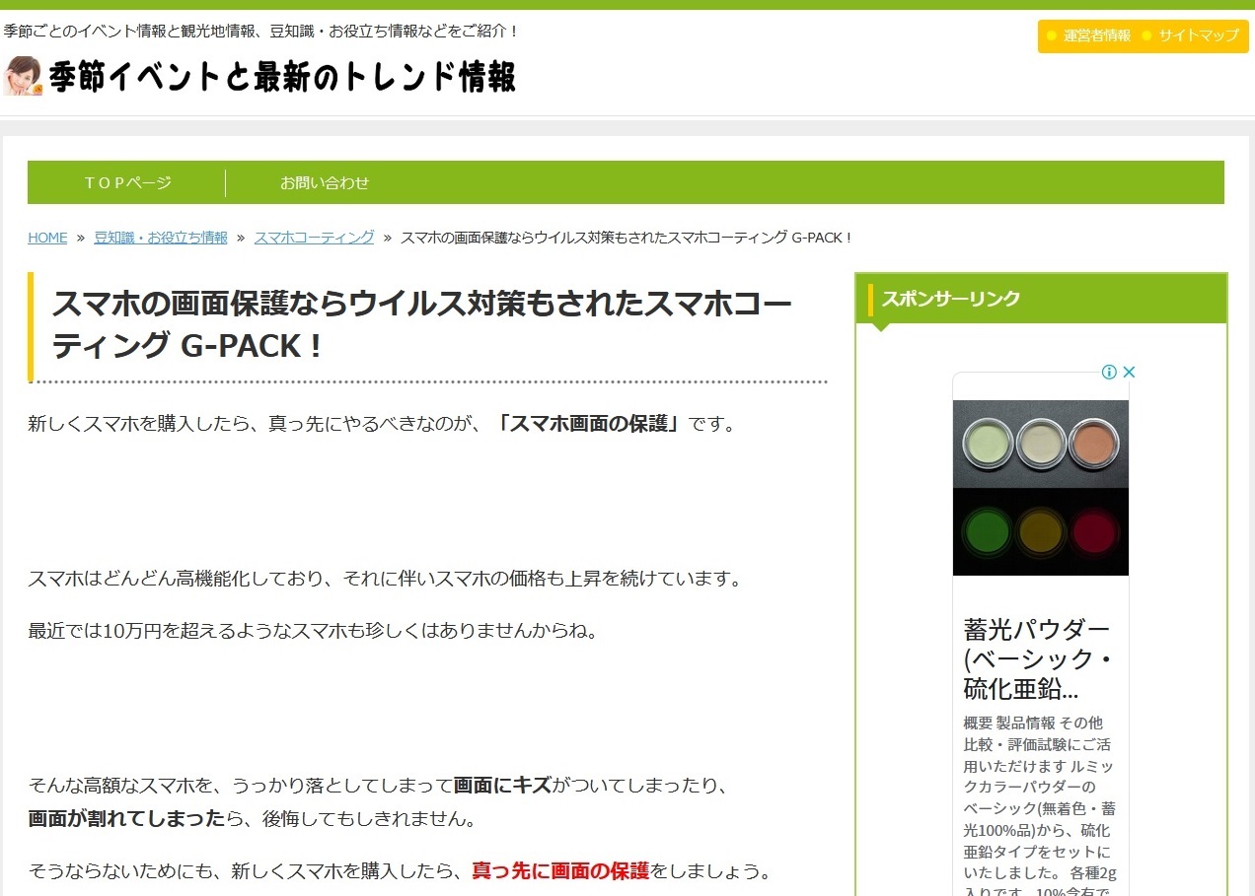1255x896 pixels.
Task: Go to TOPページ in navigation bar
Action: coord(127,182)
